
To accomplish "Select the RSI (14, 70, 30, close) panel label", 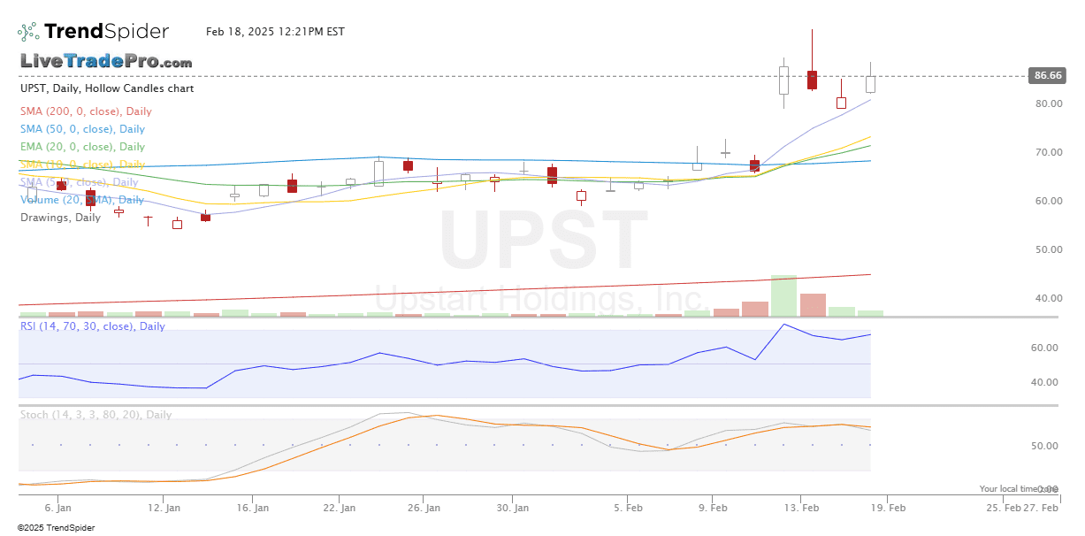I will click(x=93, y=326).
